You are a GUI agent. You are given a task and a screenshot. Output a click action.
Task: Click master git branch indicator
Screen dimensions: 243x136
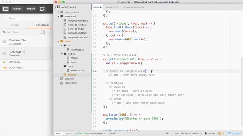210,133
